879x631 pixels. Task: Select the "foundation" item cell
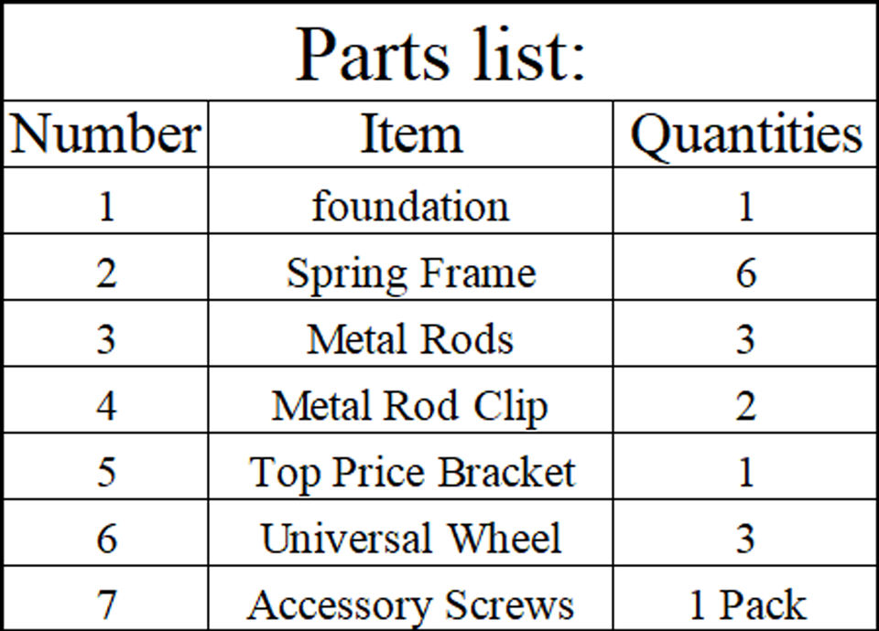click(411, 206)
